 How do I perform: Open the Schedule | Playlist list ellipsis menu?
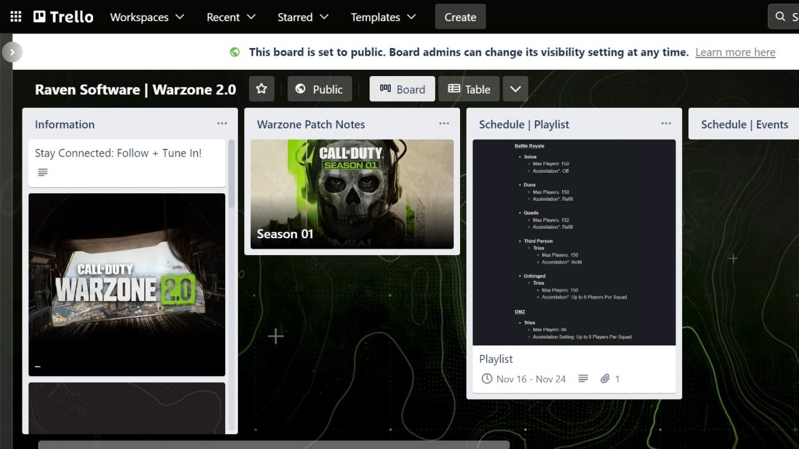click(x=667, y=123)
